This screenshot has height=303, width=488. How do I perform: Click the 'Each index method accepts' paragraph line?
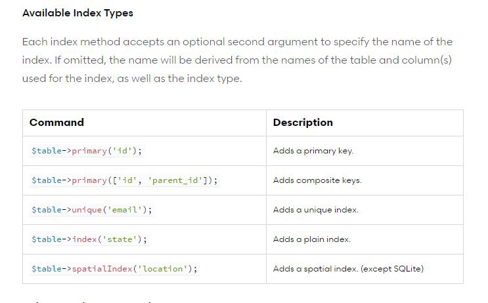coord(237,41)
